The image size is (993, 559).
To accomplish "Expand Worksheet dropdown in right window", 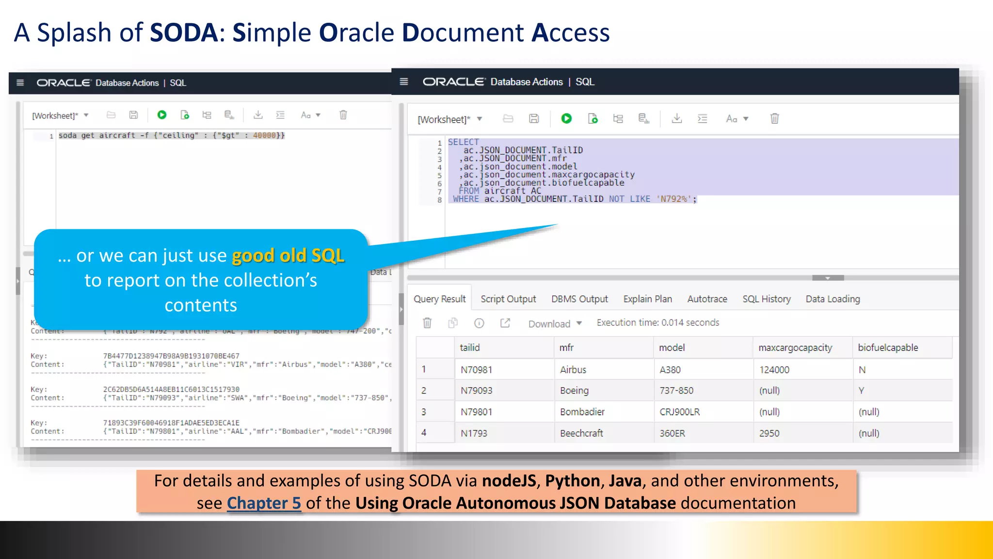I will point(450,119).
